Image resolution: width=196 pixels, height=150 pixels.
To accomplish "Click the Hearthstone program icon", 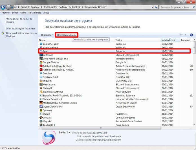I will [41, 84].
